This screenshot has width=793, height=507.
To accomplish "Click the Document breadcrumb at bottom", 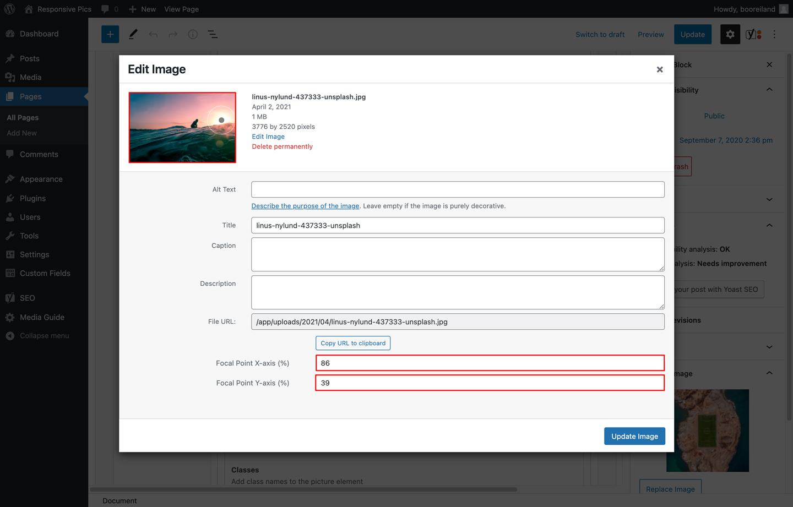I will [120, 500].
